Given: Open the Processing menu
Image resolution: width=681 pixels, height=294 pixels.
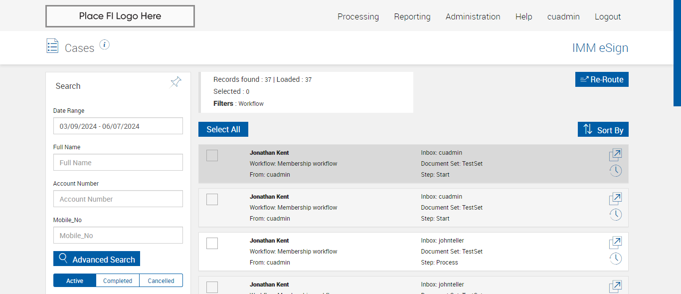Looking at the screenshot, I should [x=358, y=16].
